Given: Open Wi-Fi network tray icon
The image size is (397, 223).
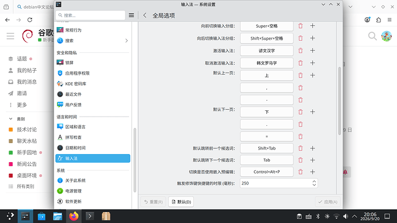Looking at the screenshot, I should click(x=336, y=216).
